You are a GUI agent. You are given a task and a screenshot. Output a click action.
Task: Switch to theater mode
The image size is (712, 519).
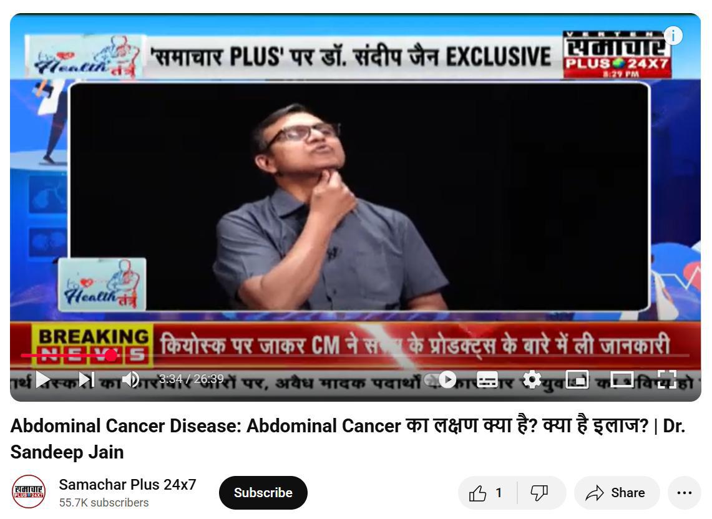[622, 380]
